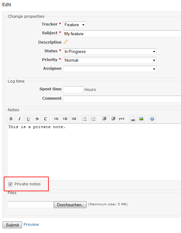This screenshot has height=233, width=181.
Task: Expand the Status dropdown showing In Progress
Action: pos(110,51)
